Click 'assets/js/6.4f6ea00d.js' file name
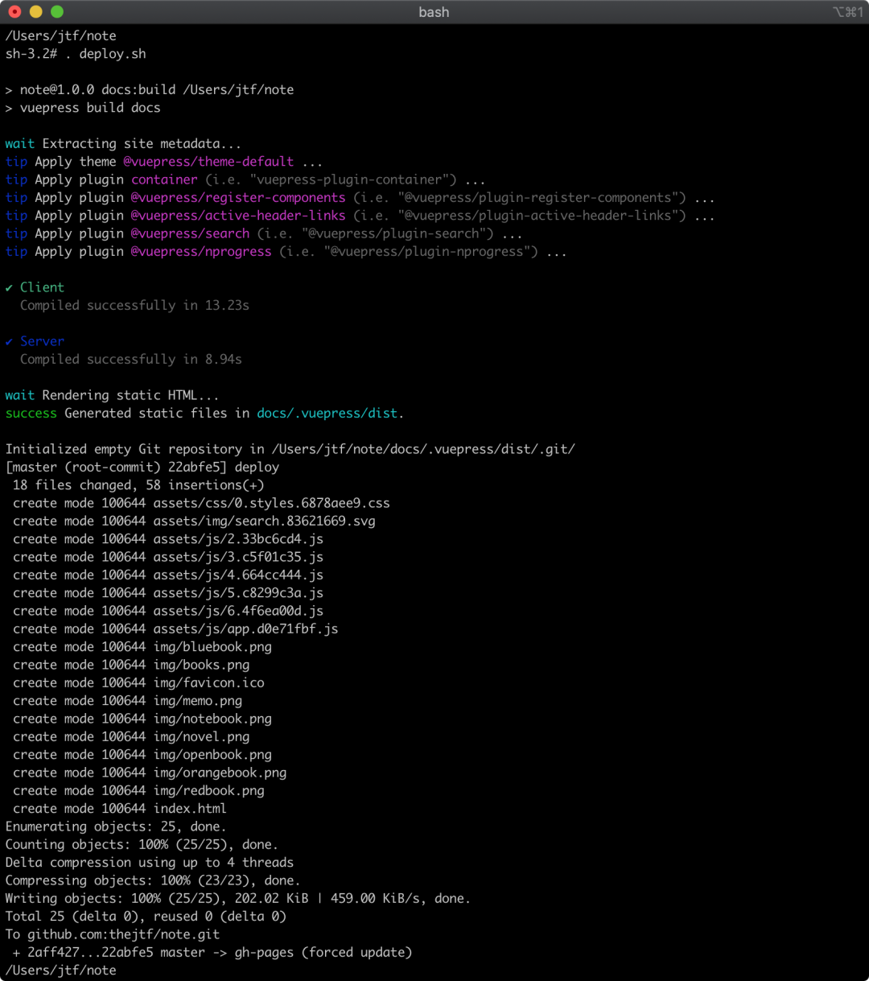 pos(238,611)
